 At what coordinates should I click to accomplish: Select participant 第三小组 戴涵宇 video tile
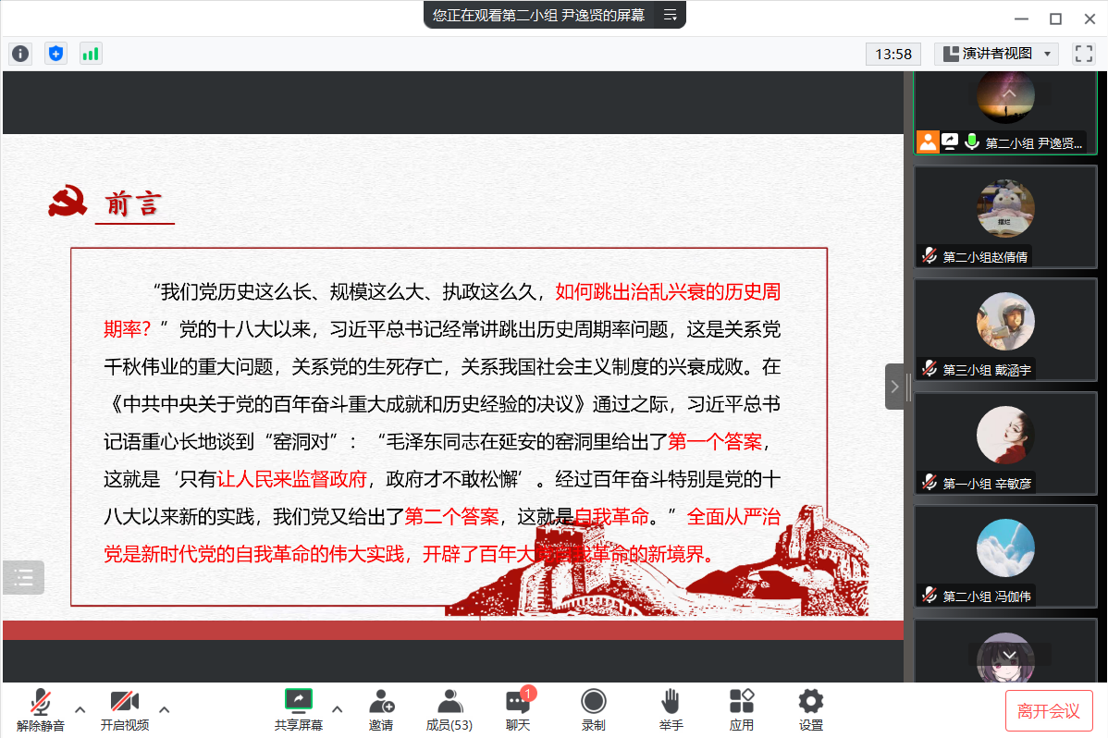pyautogui.click(x=1005, y=329)
